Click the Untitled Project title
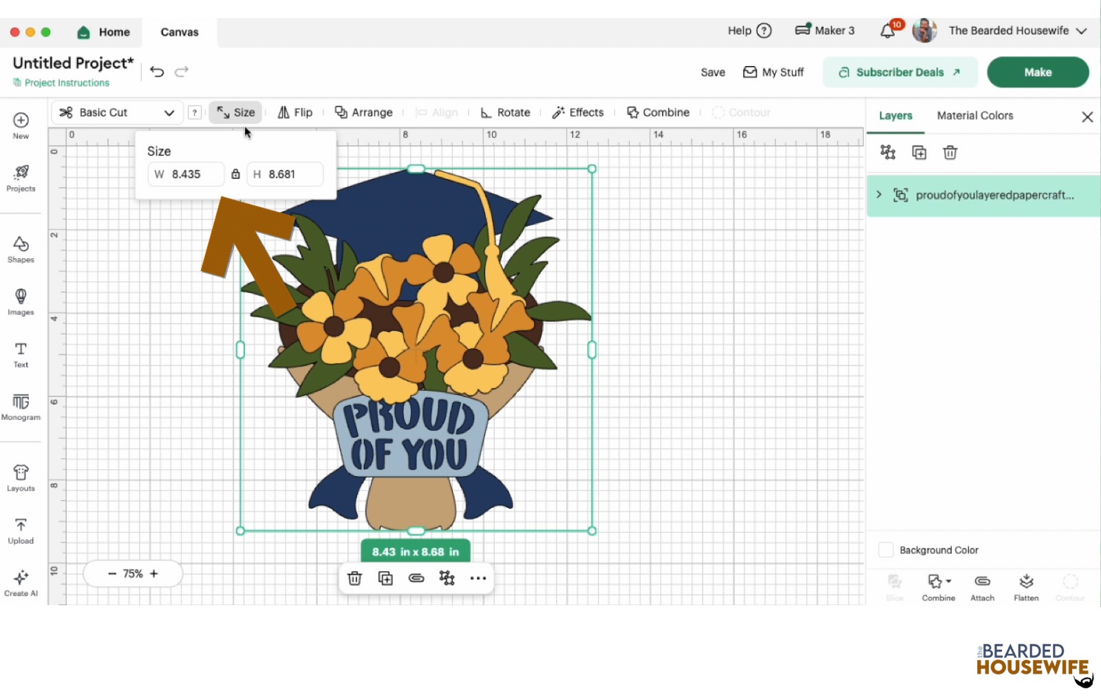Screen dimensions: 1101x700 click(x=73, y=63)
